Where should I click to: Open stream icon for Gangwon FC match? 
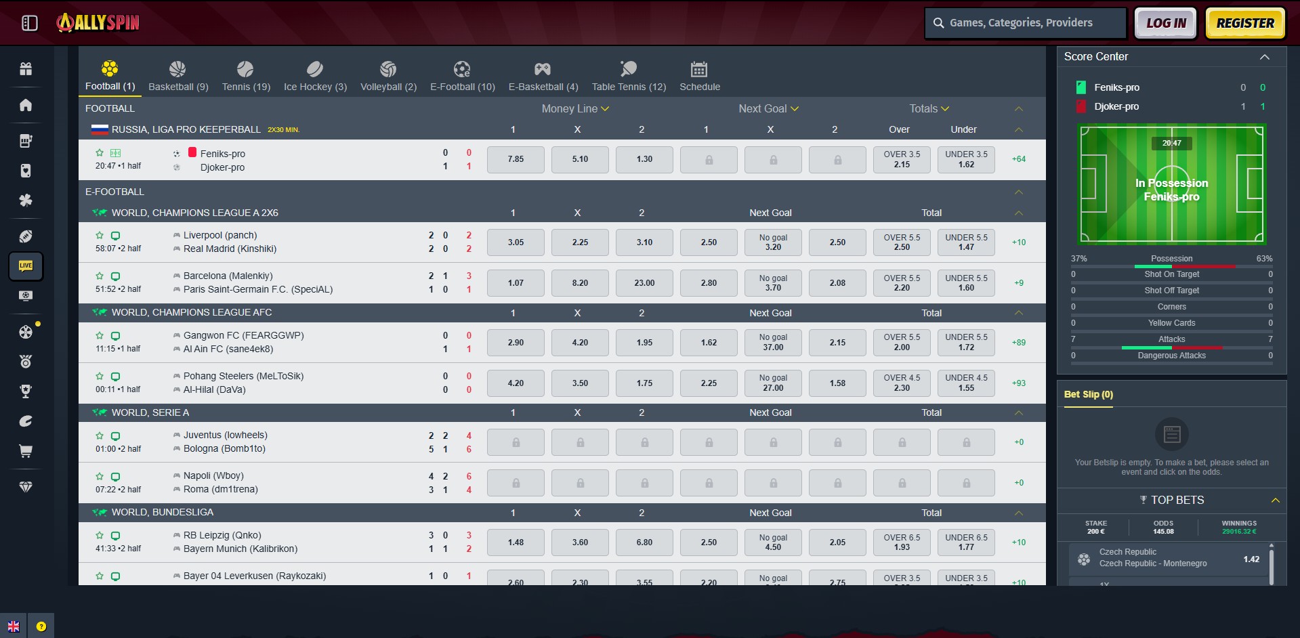[x=115, y=336]
